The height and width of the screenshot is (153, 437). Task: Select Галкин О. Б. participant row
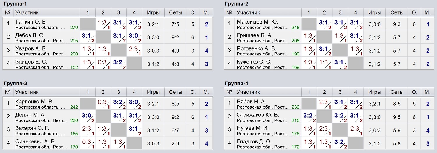tap(108, 24)
